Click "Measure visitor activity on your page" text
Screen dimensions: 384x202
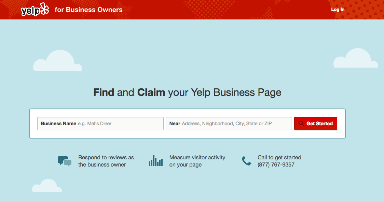pos(197,161)
